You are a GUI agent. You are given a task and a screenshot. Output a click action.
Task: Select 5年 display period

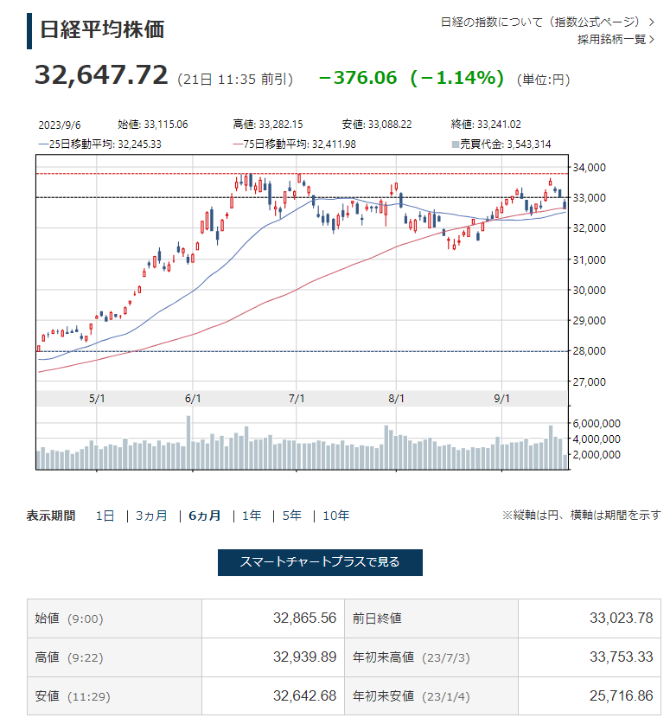[x=291, y=516]
